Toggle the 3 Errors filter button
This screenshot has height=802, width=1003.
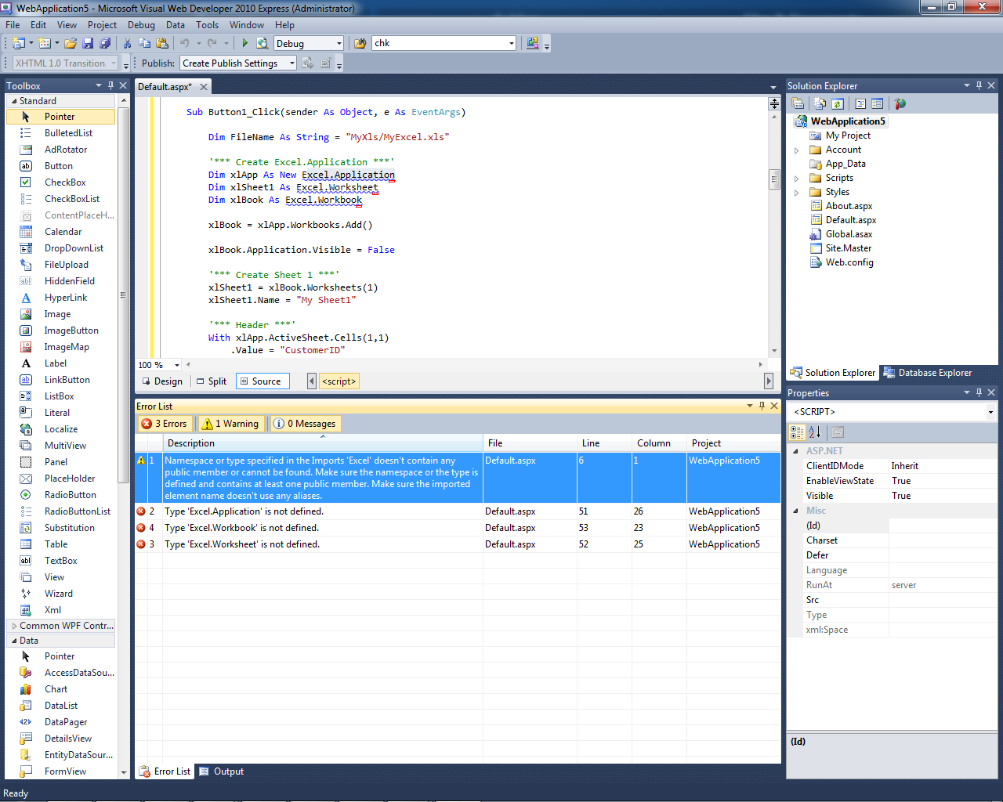pyautogui.click(x=165, y=424)
